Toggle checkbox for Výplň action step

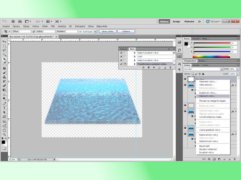pos(121,56)
